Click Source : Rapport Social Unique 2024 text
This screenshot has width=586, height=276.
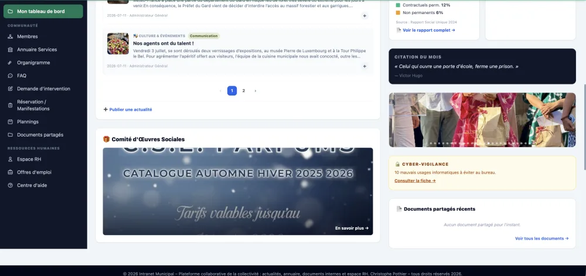pyautogui.click(x=426, y=22)
